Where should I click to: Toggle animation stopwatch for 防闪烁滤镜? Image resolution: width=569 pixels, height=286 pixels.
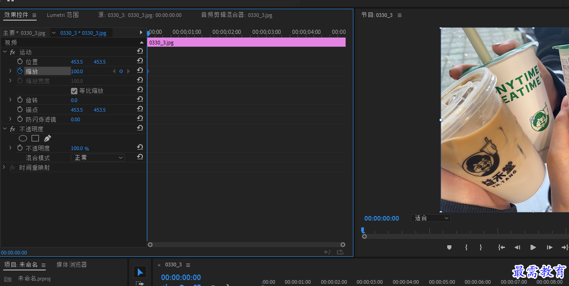click(20, 119)
